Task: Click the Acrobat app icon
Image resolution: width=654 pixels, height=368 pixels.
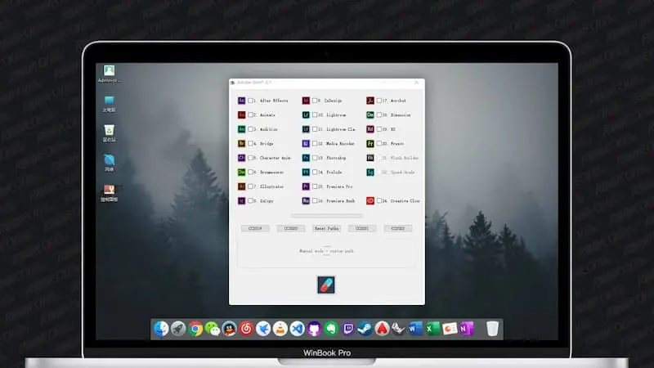Action: 370,101
